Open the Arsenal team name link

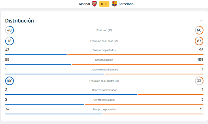pos(84,4)
